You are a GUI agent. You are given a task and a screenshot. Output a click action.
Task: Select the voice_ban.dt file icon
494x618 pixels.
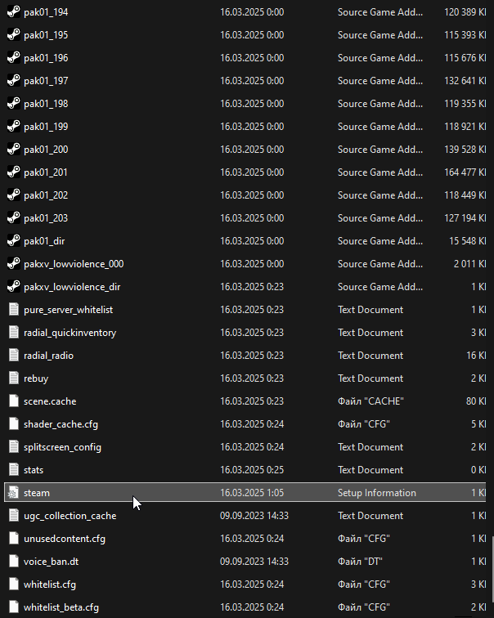click(13, 562)
